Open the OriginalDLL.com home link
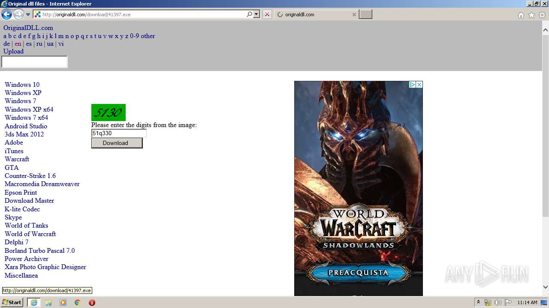Viewport: 549px width, 308px height. [x=28, y=28]
